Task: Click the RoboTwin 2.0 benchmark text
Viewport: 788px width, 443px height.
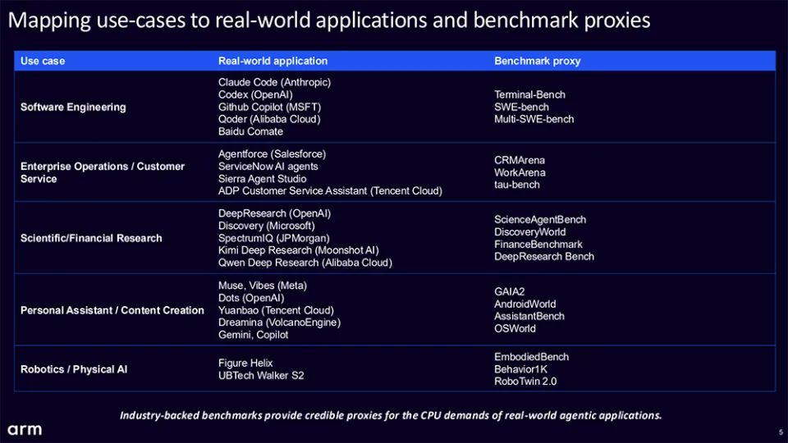Action: click(x=525, y=381)
